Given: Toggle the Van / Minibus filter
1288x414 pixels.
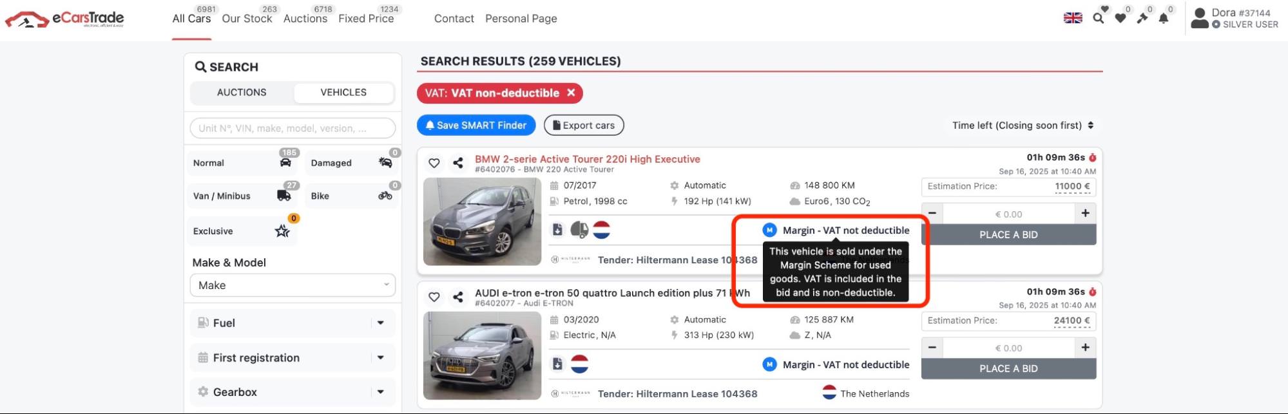Looking at the screenshot, I should [x=242, y=196].
